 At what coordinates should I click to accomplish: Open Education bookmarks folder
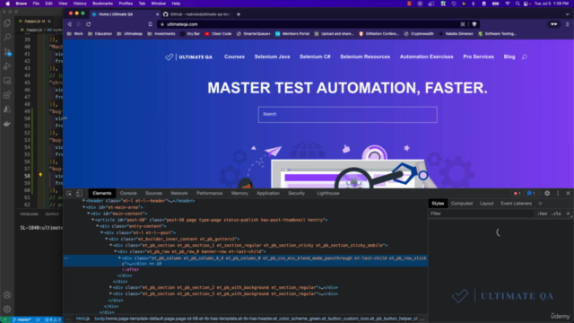pos(100,34)
